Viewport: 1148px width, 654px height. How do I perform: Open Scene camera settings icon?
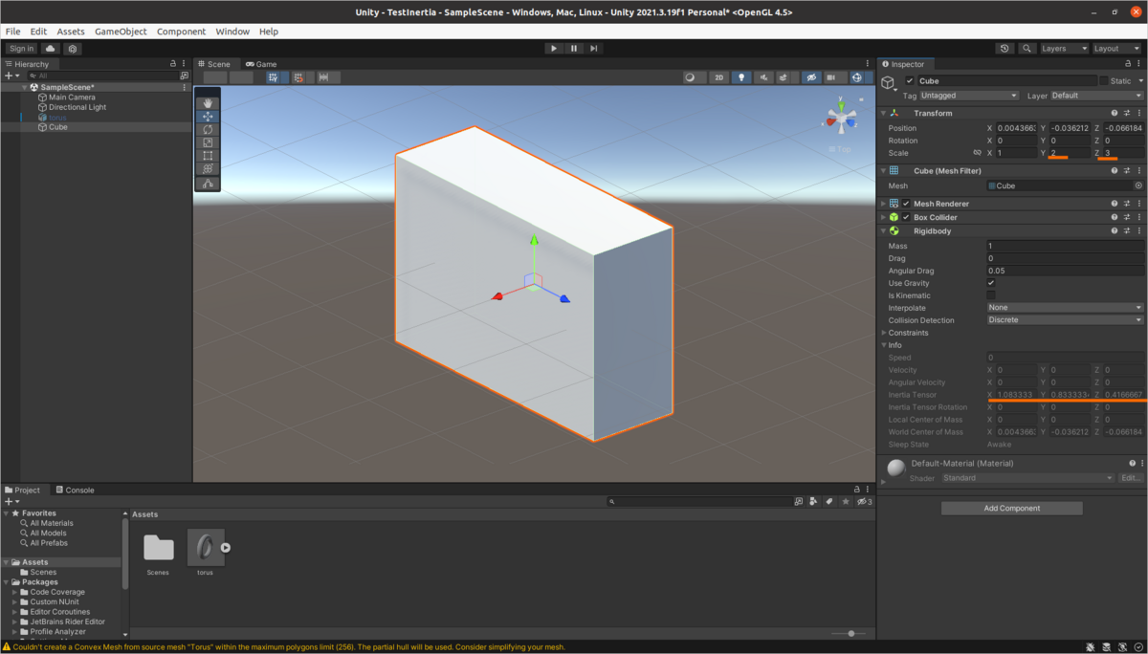833,77
